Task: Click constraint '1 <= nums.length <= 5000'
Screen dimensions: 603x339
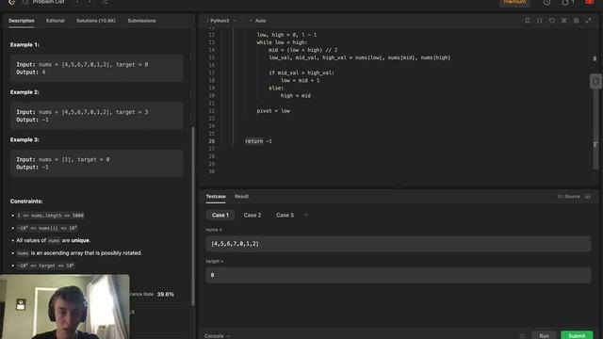Action: 50,216
